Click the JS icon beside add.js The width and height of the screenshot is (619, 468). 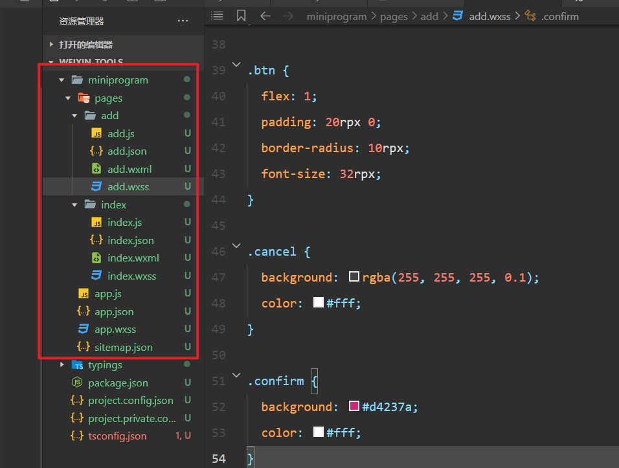click(96, 133)
